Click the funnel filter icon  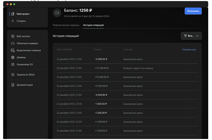[185, 36]
